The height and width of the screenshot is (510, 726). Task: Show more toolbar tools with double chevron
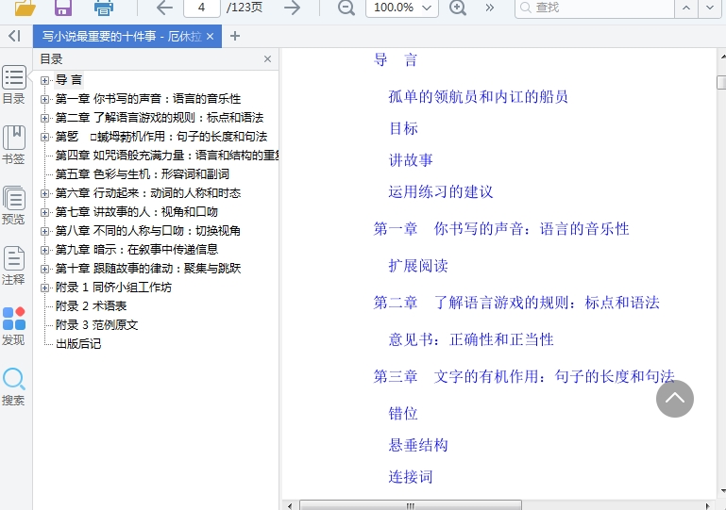(489, 8)
